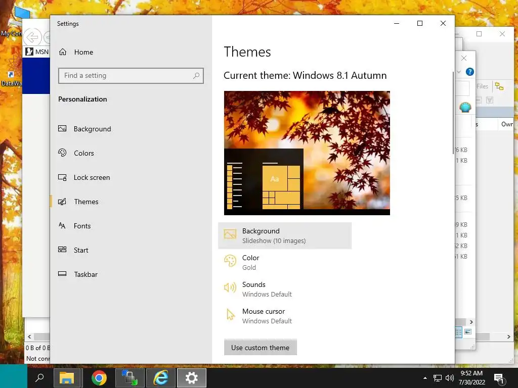Click the left scroll arrow in background window

point(29,337)
